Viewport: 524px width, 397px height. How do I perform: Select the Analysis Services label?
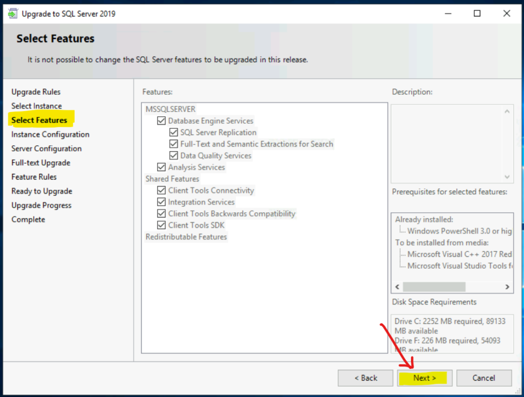click(x=196, y=167)
